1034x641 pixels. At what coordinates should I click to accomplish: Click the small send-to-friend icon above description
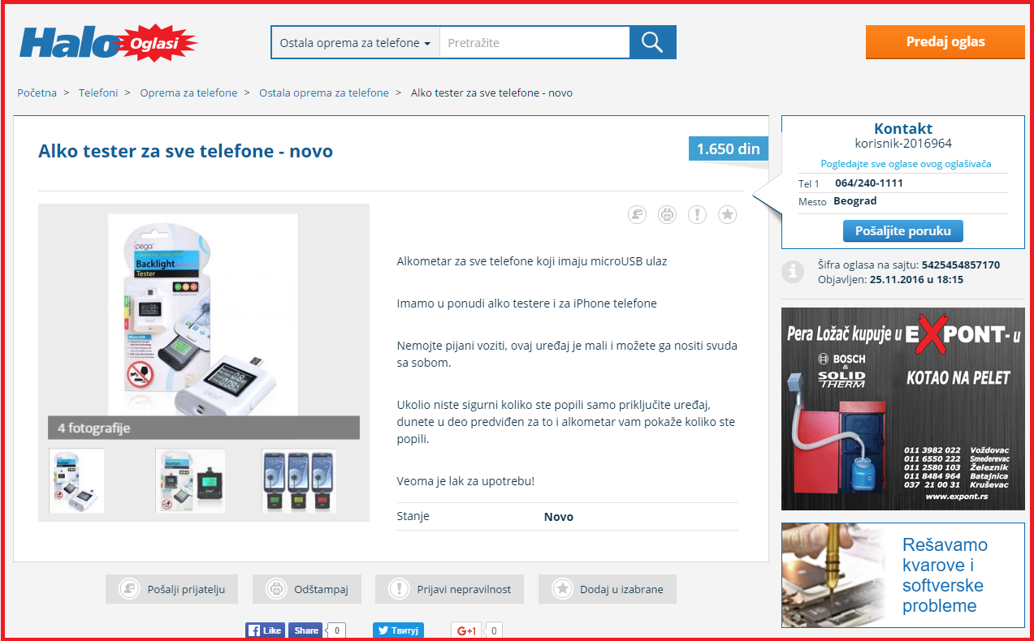(x=637, y=214)
